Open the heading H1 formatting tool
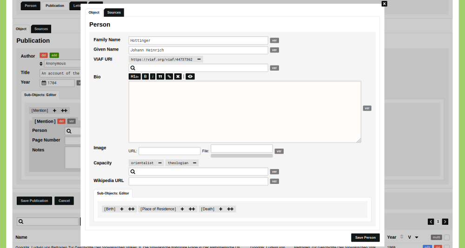The width and height of the screenshot is (465, 248). pos(134,77)
